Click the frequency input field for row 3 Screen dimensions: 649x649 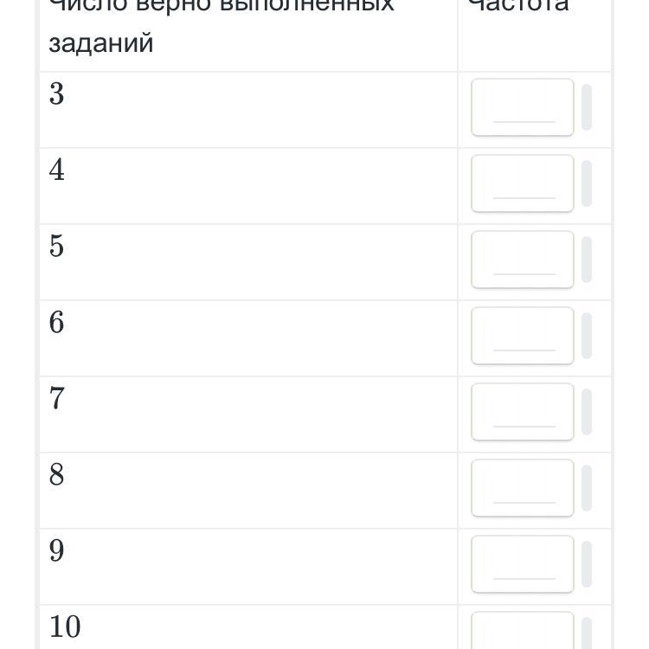[522, 107]
